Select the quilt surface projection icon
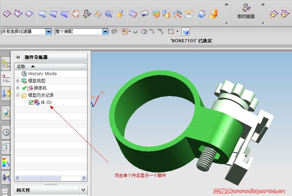292x196 pixels. pyautogui.click(x=189, y=14)
